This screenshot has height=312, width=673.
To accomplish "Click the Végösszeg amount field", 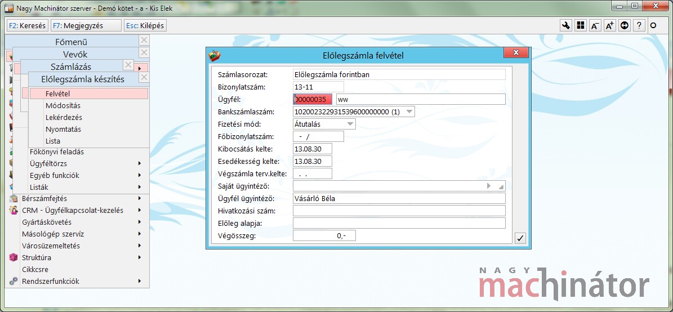I will click(x=324, y=235).
